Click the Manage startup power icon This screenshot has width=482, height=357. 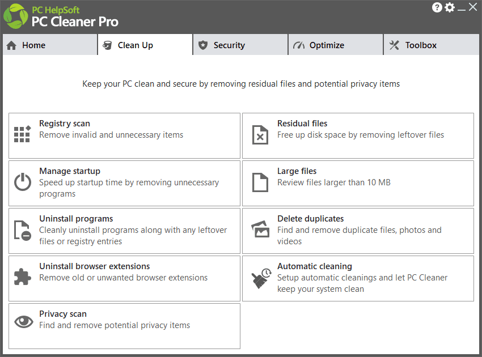(23, 182)
